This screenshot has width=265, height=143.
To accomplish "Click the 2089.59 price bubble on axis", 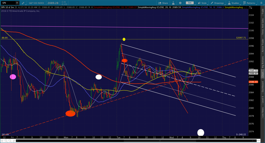I will tap(253, 71).
